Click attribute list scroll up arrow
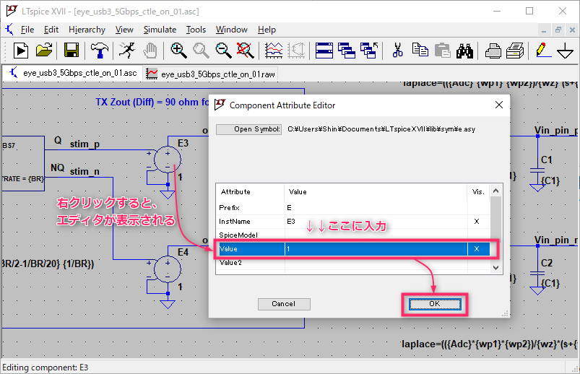 point(496,191)
